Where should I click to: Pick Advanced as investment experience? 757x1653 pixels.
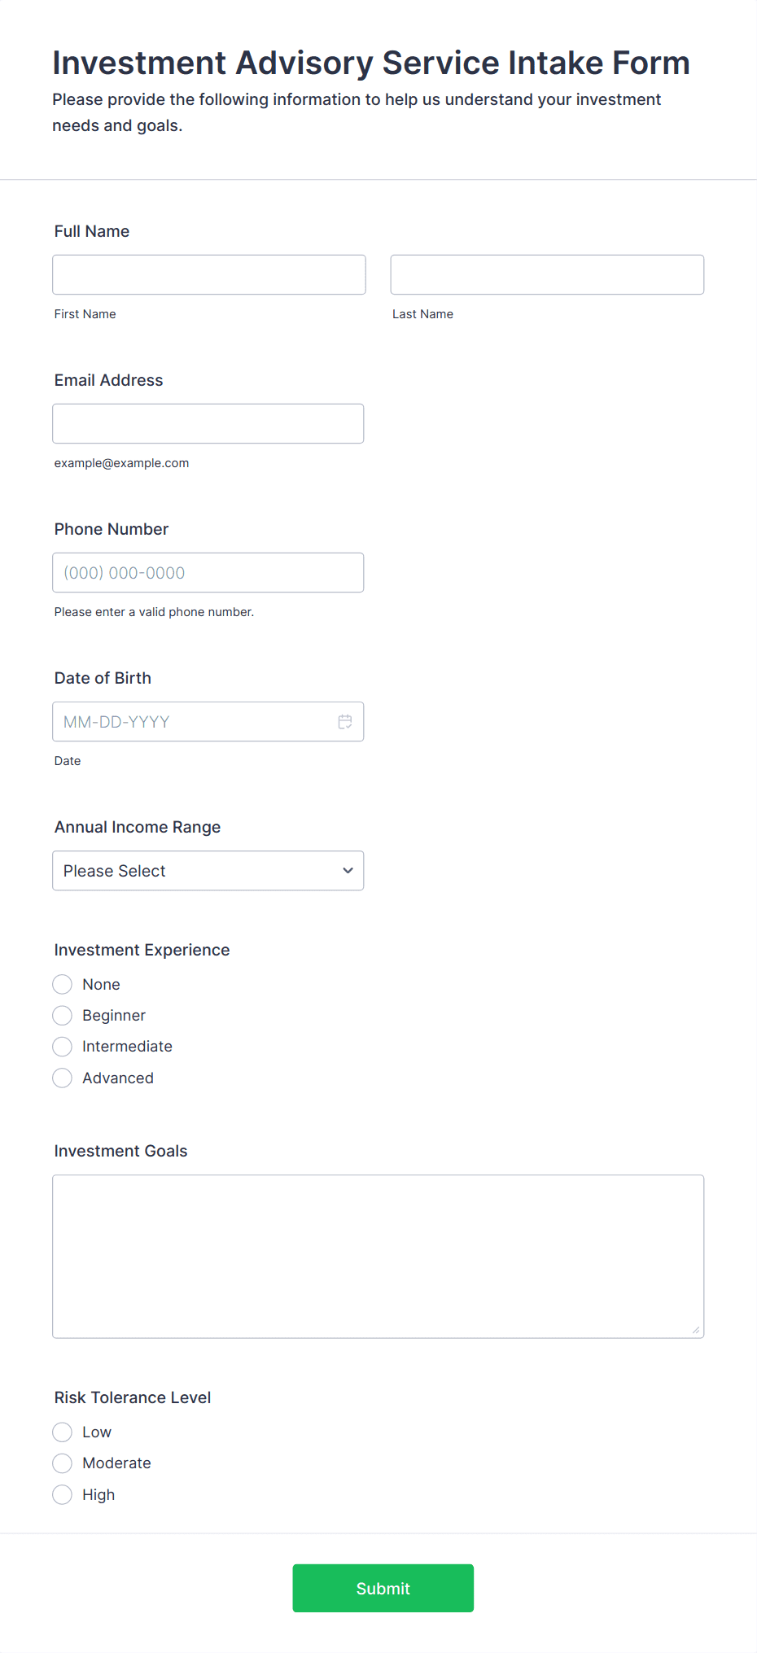[62, 1078]
